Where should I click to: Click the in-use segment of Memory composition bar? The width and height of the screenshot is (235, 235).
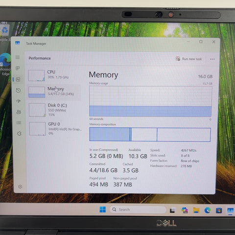click(x=110, y=134)
